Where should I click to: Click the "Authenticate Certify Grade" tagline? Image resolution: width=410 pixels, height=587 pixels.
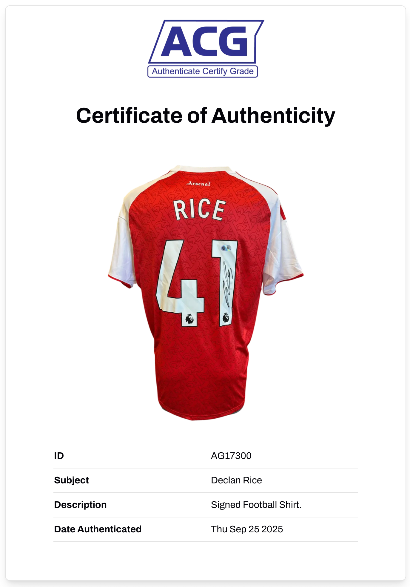pyautogui.click(x=203, y=71)
